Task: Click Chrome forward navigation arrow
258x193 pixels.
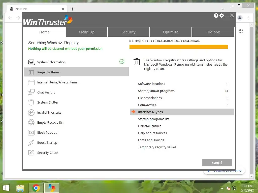Action: (x=18, y=18)
